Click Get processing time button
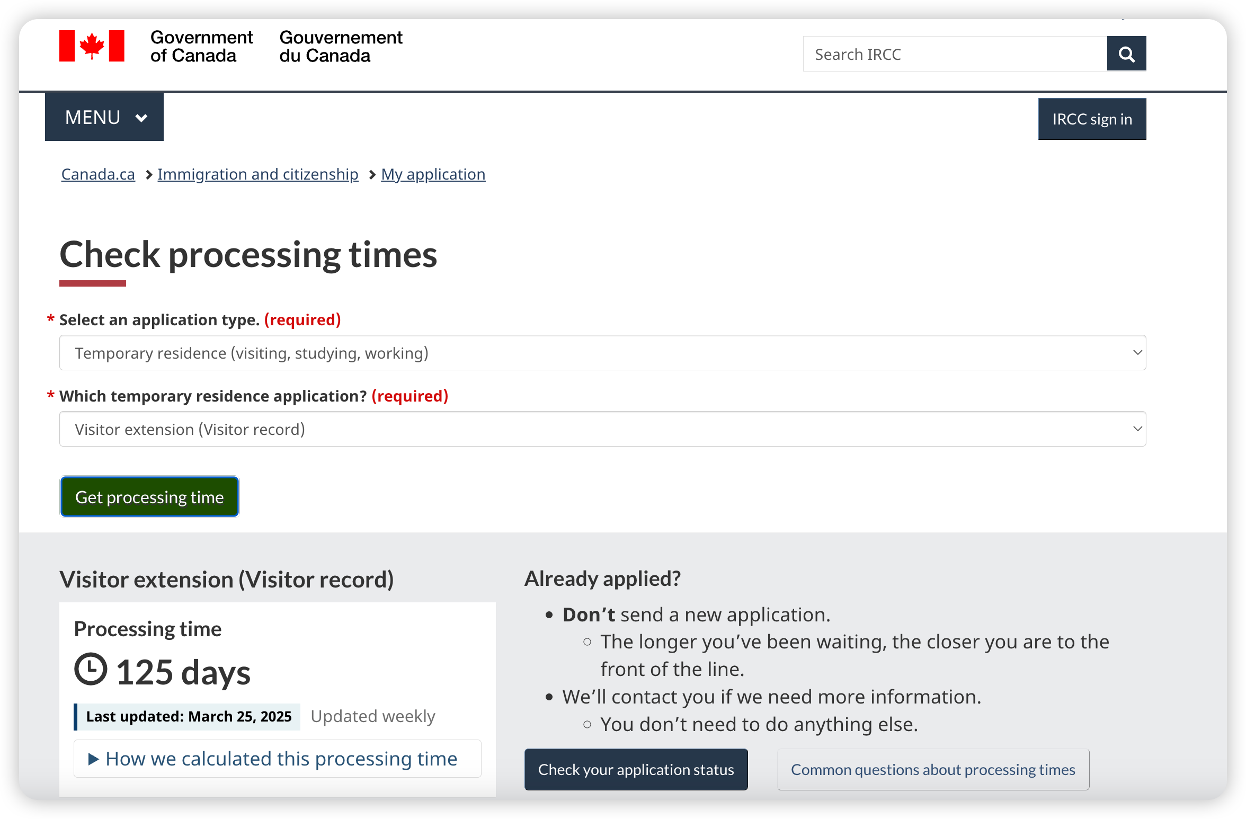This screenshot has width=1246, height=819. pyautogui.click(x=149, y=497)
